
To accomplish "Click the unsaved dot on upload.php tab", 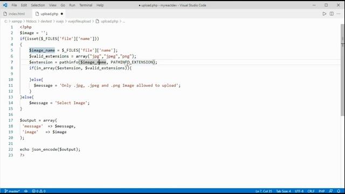I will tap(62, 14).
